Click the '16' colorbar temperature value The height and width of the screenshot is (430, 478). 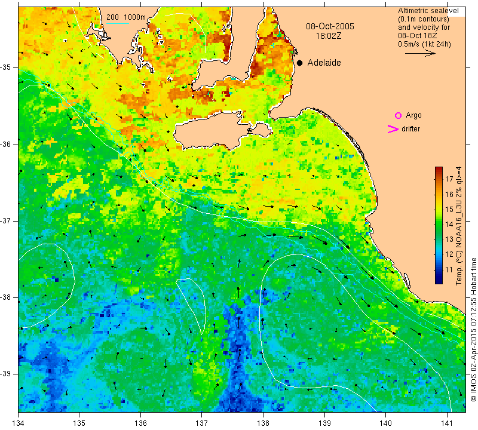coord(449,194)
